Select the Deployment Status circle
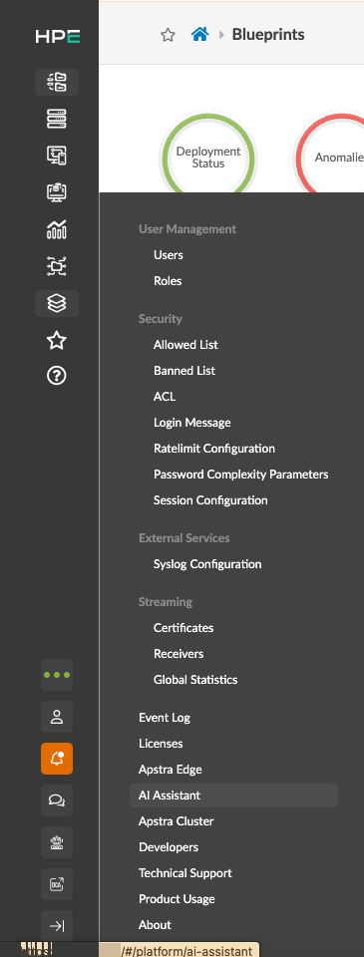Viewport: 364px width, 957px height. 208,158
